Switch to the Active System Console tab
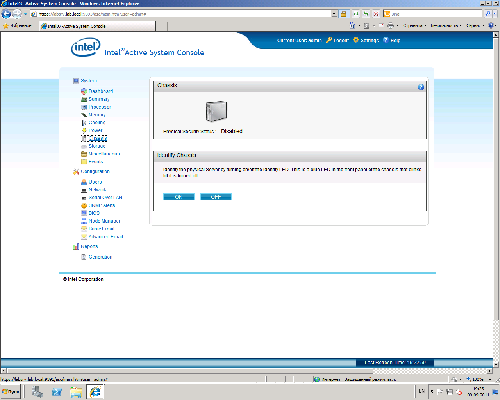Viewport: 500px width, 400px height. click(98, 26)
